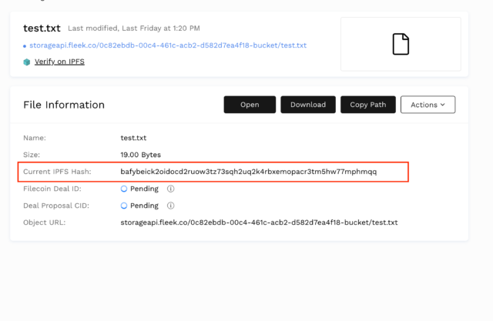Click the teal IPFS cube icon
The image size is (493, 321).
pos(27,62)
